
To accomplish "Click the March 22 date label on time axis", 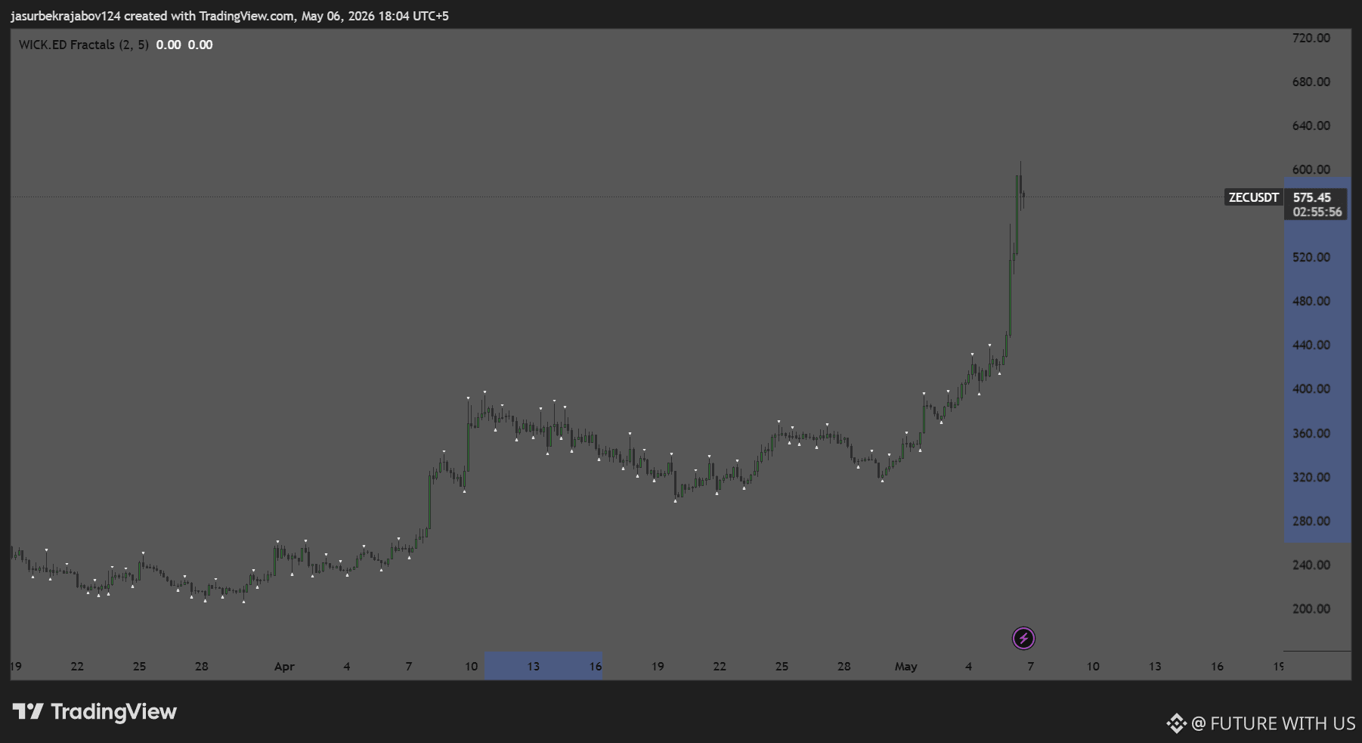I will (77, 667).
